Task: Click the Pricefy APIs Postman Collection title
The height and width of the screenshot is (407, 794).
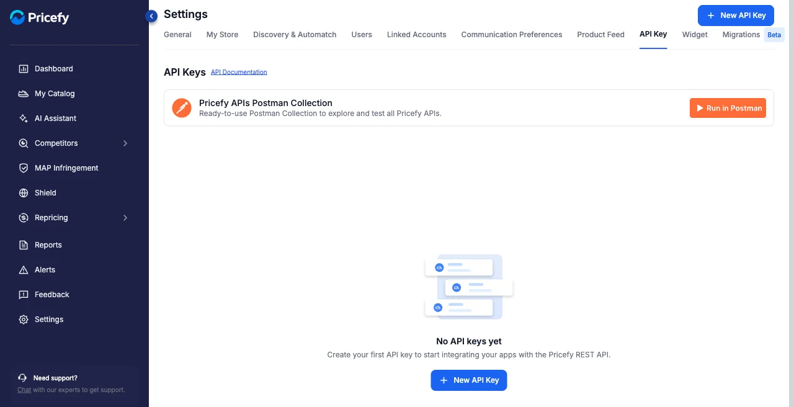Action: coord(265,103)
